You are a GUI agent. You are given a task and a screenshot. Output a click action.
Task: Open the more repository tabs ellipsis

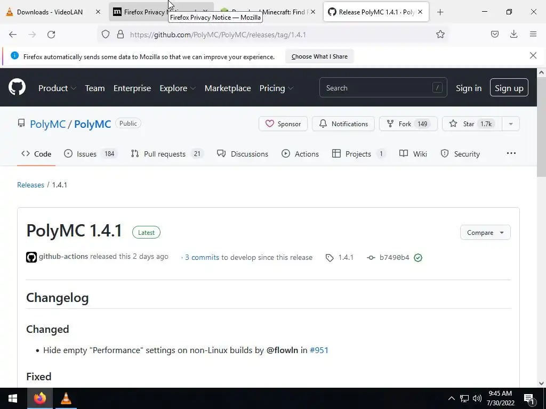511,153
